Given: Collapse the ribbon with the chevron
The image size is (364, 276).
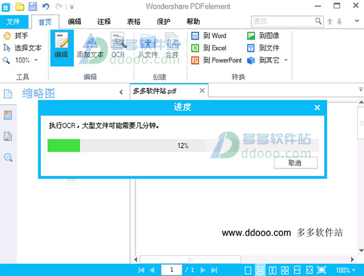Looking at the screenshot, I should point(357,21).
